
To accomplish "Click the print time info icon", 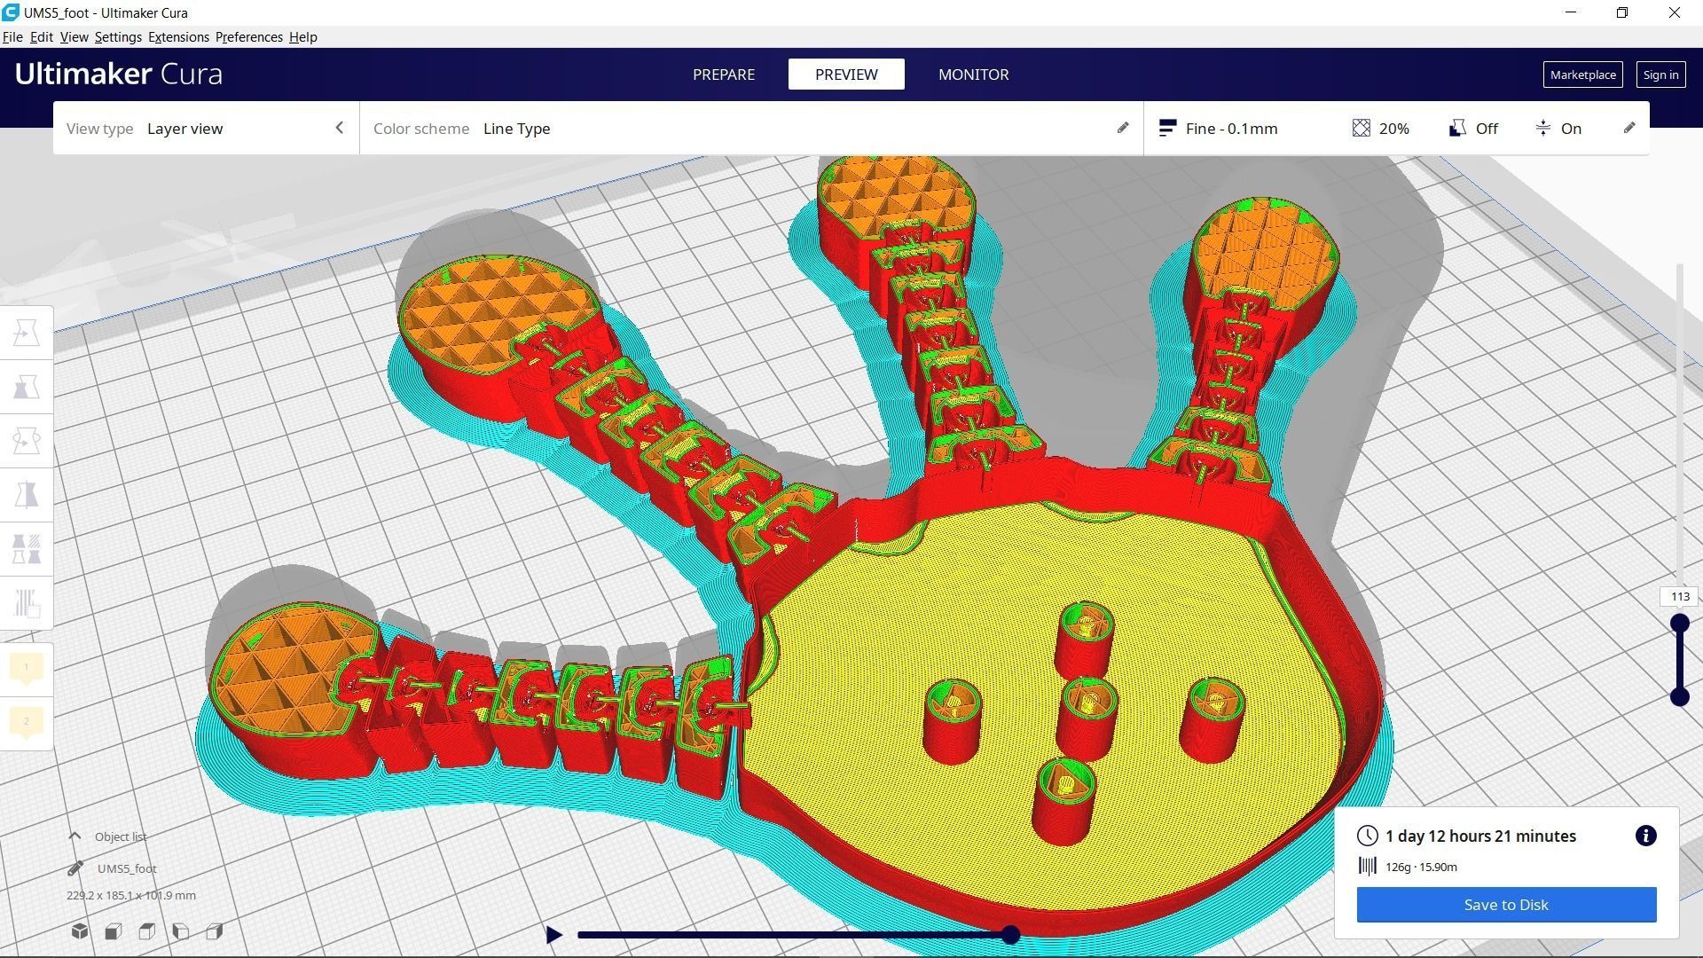I will coord(1645,836).
